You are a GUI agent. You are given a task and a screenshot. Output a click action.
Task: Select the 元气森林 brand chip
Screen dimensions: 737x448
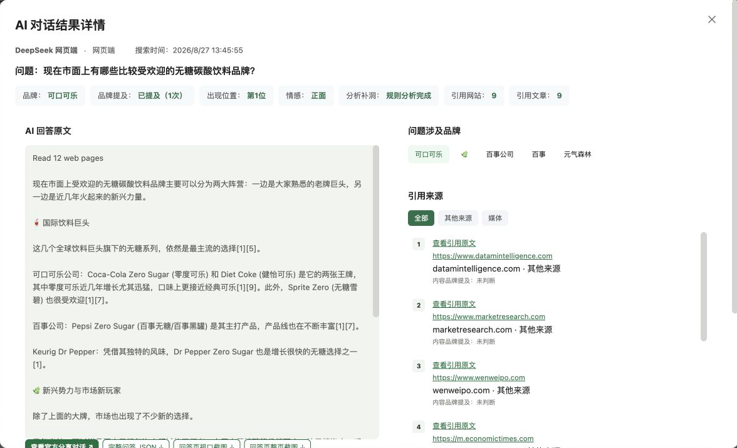coord(577,155)
